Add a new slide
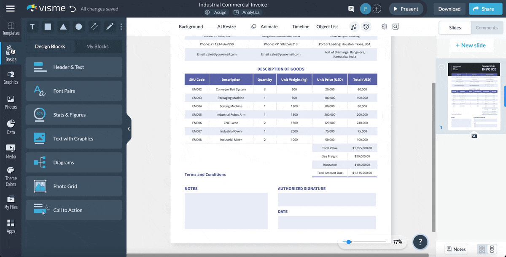 pyautogui.click(x=471, y=45)
